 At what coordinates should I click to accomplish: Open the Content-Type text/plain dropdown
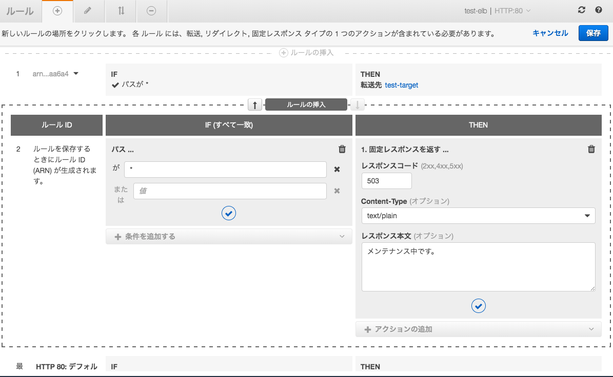(x=478, y=216)
